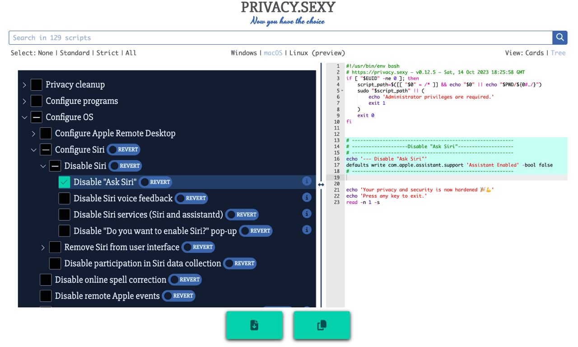The width and height of the screenshot is (578, 347).
Task: Select the Standard script preset
Action: pos(75,53)
